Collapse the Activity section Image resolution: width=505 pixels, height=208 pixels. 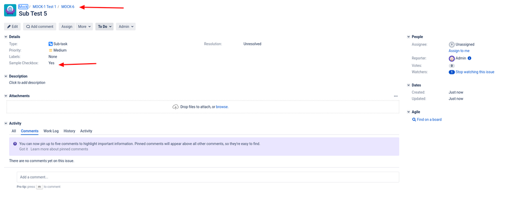coord(6,123)
